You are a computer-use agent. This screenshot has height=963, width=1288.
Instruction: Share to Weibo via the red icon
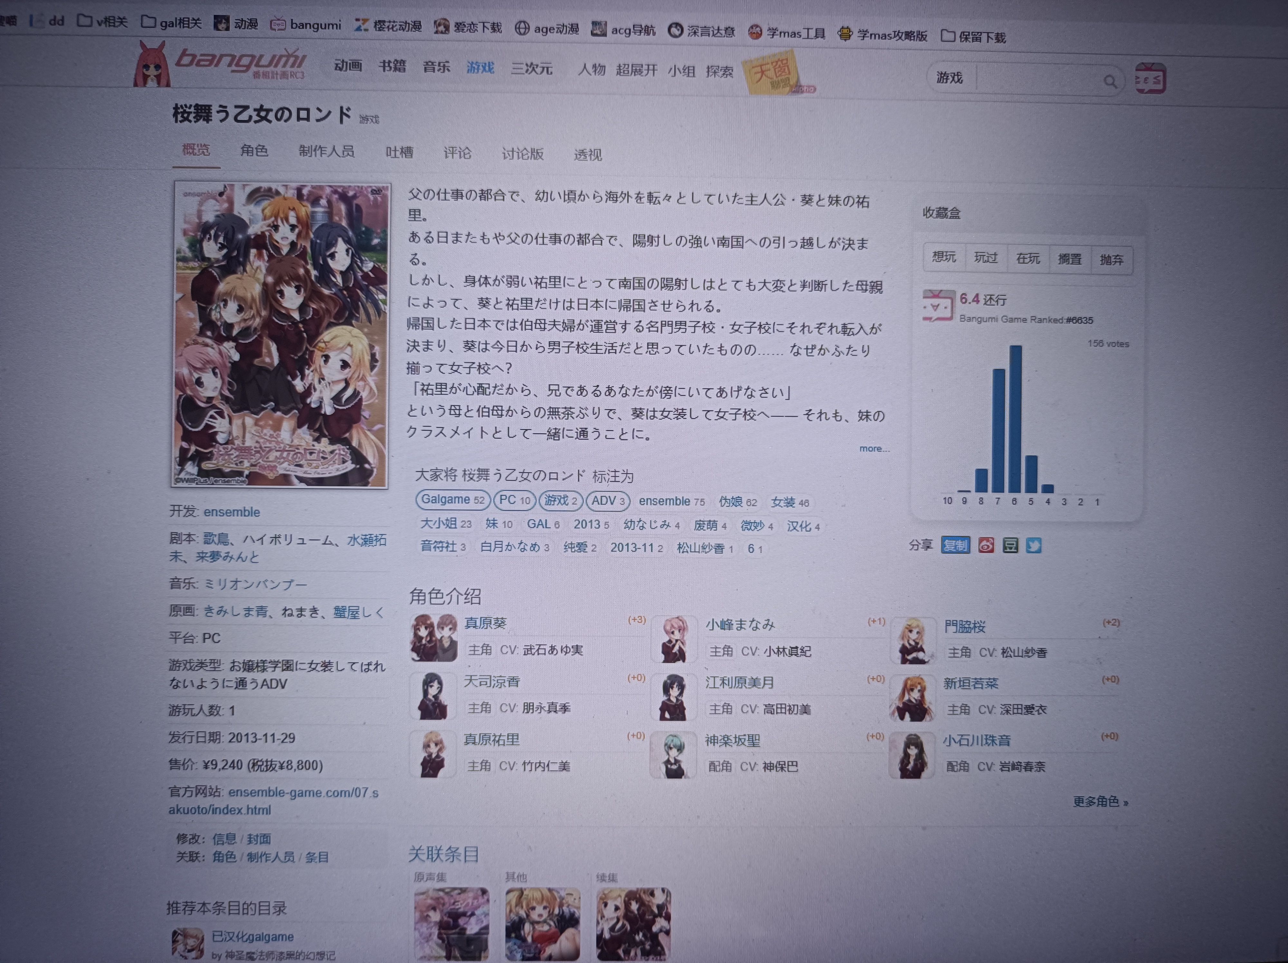pos(986,545)
